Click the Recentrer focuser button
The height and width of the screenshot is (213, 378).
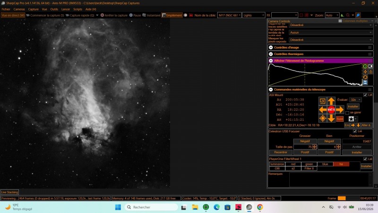pos(281,152)
